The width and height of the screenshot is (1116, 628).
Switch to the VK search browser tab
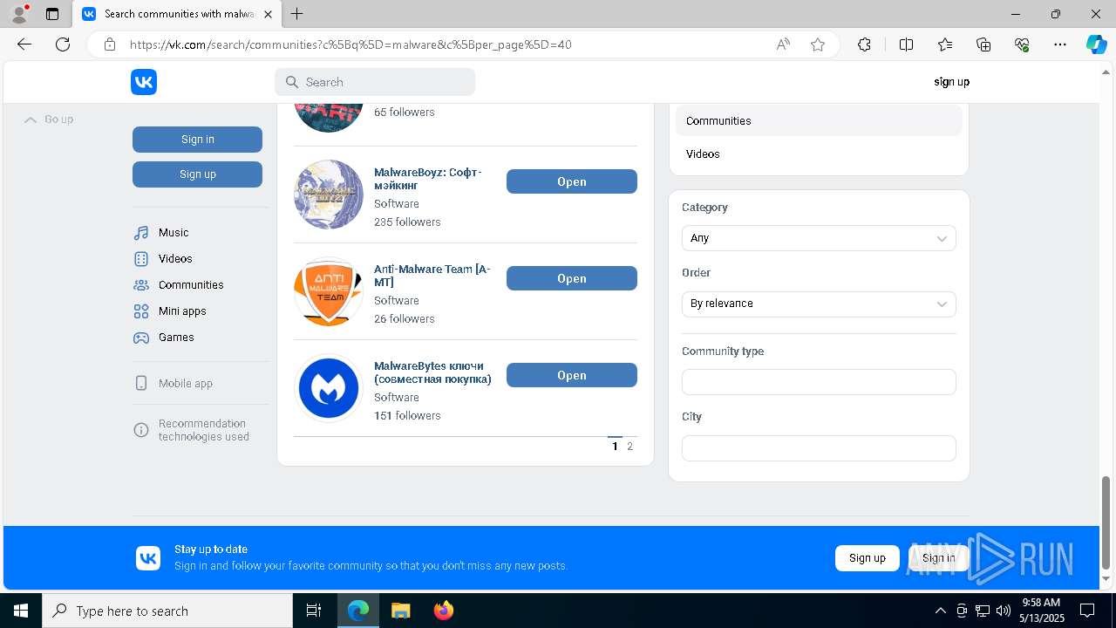[x=176, y=14]
